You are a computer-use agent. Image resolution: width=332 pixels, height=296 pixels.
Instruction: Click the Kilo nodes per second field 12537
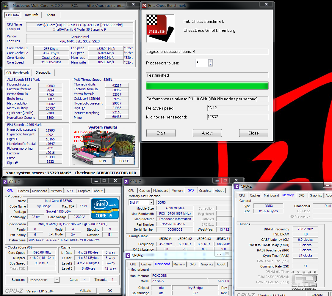238,117
